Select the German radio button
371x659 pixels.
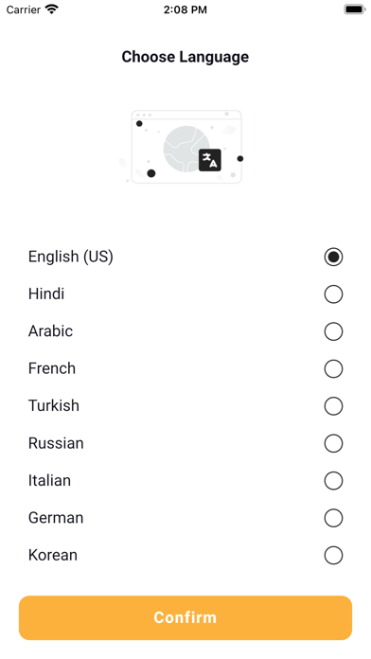333,518
